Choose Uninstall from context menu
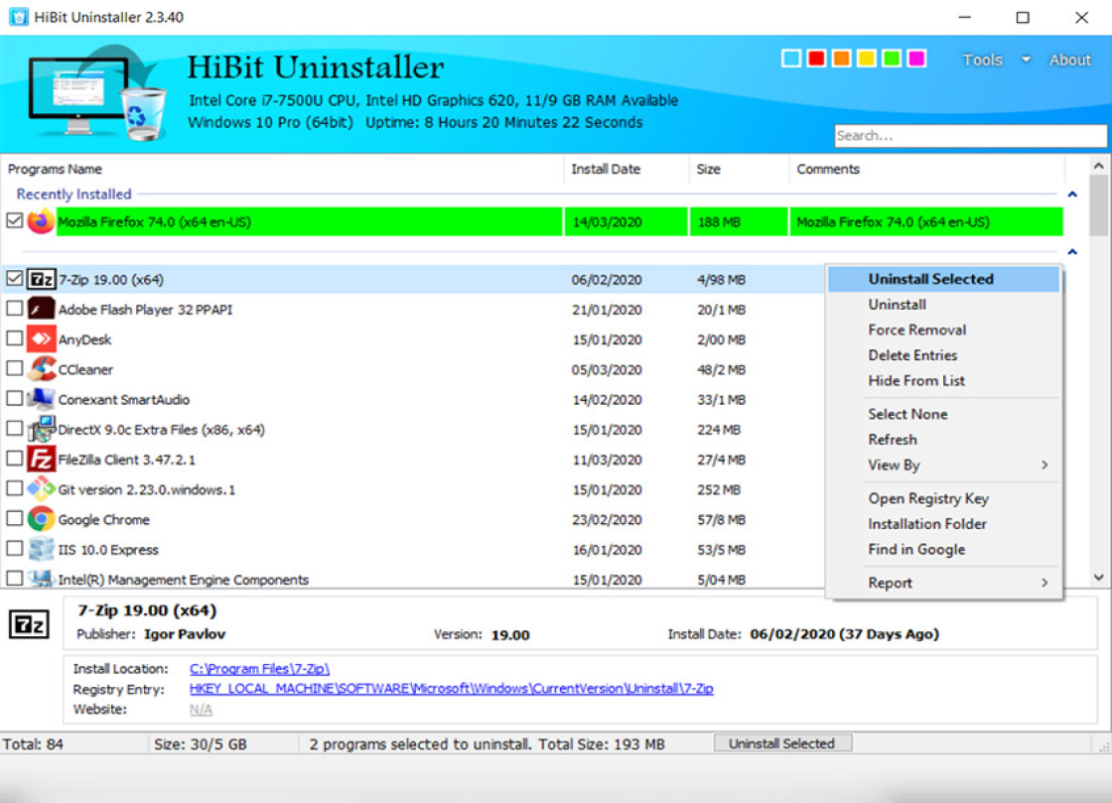1112x803 pixels. pyautogui.click(x=944, y=304)
